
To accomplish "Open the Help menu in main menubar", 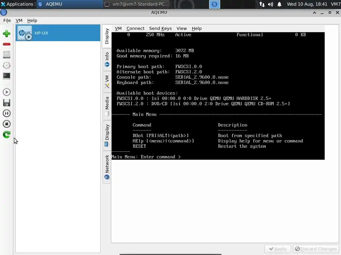I will (x=32, y=20).
